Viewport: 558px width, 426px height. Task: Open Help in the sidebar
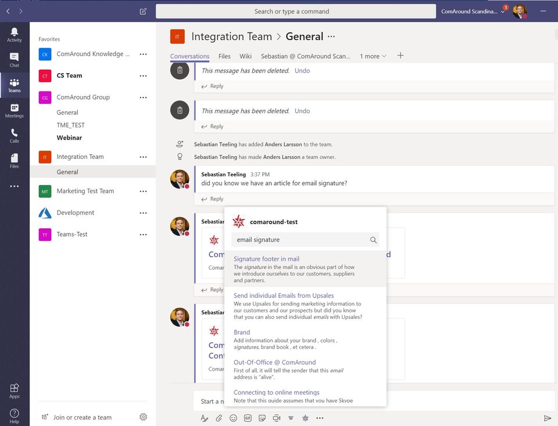click(14, 416)
